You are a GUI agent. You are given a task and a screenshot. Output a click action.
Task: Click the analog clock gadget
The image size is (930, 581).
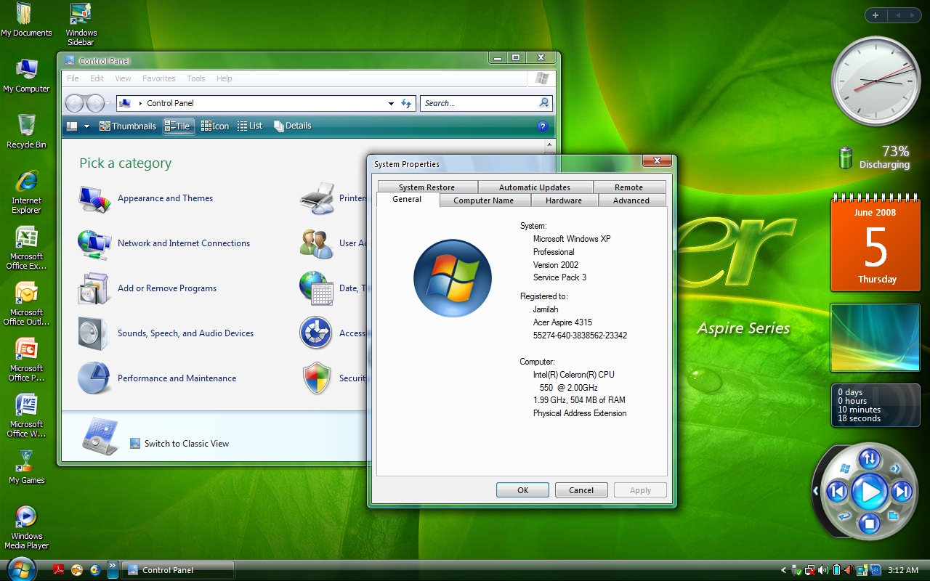click(876, 81)
